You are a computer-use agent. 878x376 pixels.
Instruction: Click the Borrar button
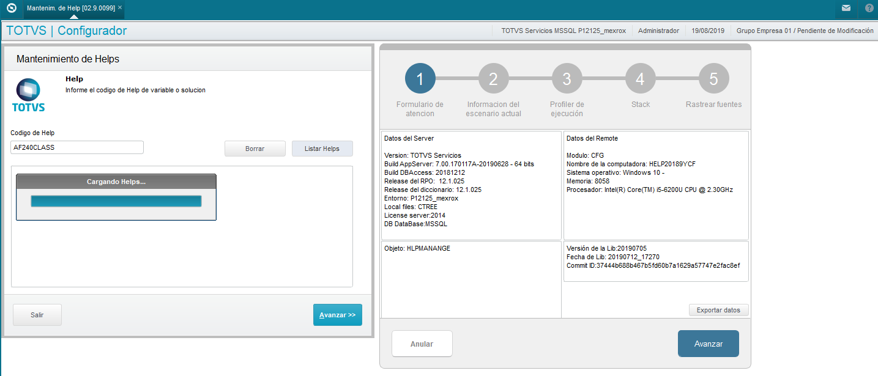pos(255,149)
